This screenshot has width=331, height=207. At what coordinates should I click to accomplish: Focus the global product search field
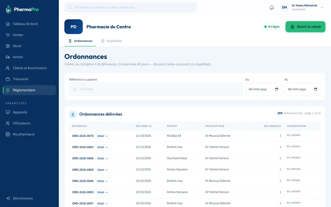pyautogui.click(x=130, y=7)
